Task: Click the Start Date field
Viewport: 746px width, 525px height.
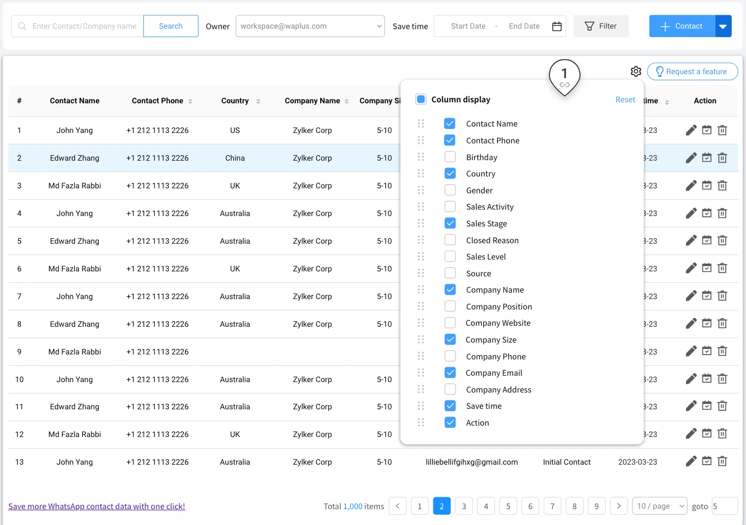Action: (x=468, y=26)
